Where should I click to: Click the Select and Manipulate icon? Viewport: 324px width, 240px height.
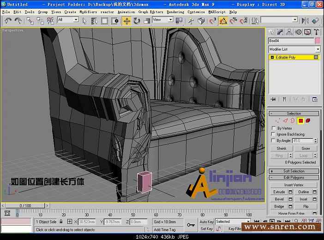click(191, 21)
